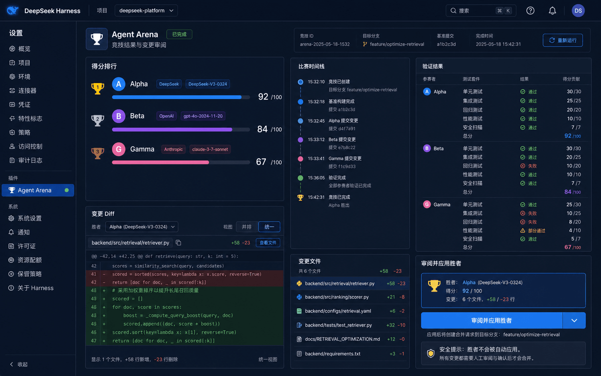
Task: Click the 已完成 status badge
Action: 179,34
